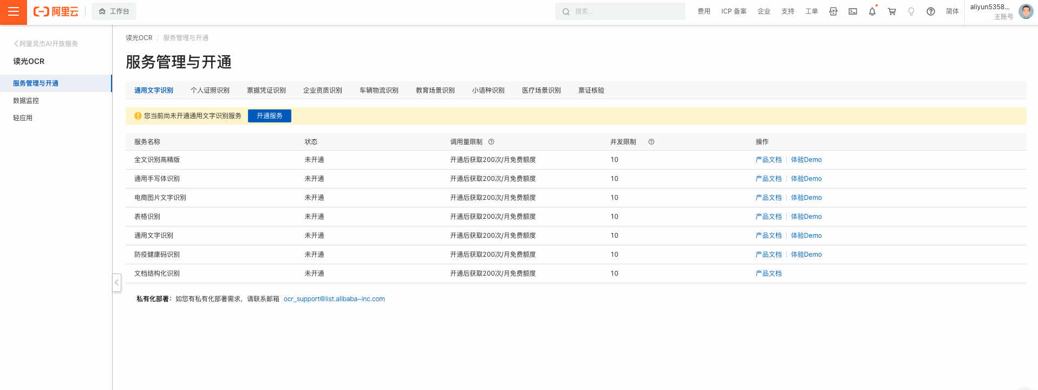Switch to 票证核验 tab

591,90
